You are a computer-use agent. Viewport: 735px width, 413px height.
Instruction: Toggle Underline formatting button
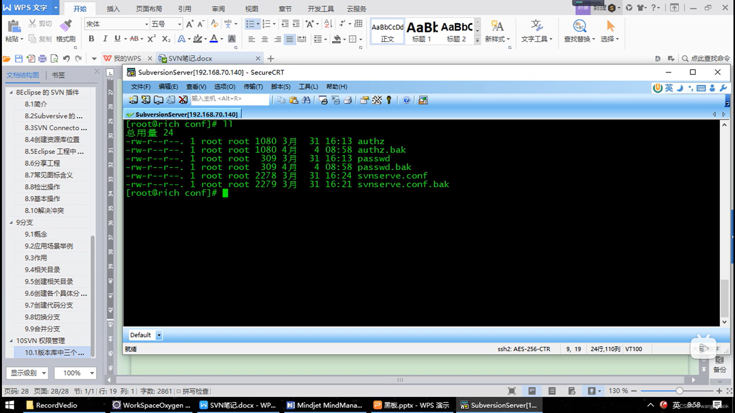(x=118, y=39)
